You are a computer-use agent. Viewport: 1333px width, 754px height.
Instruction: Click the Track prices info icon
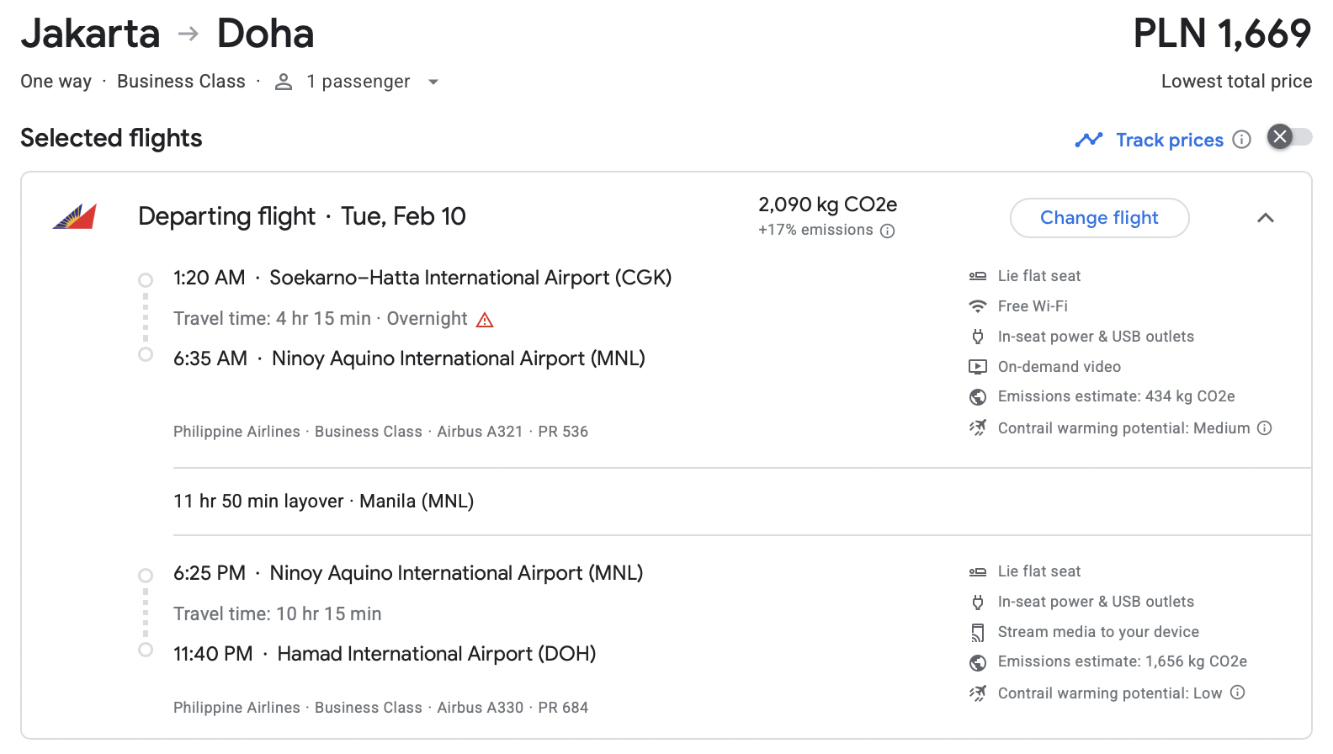(1241, 140)
